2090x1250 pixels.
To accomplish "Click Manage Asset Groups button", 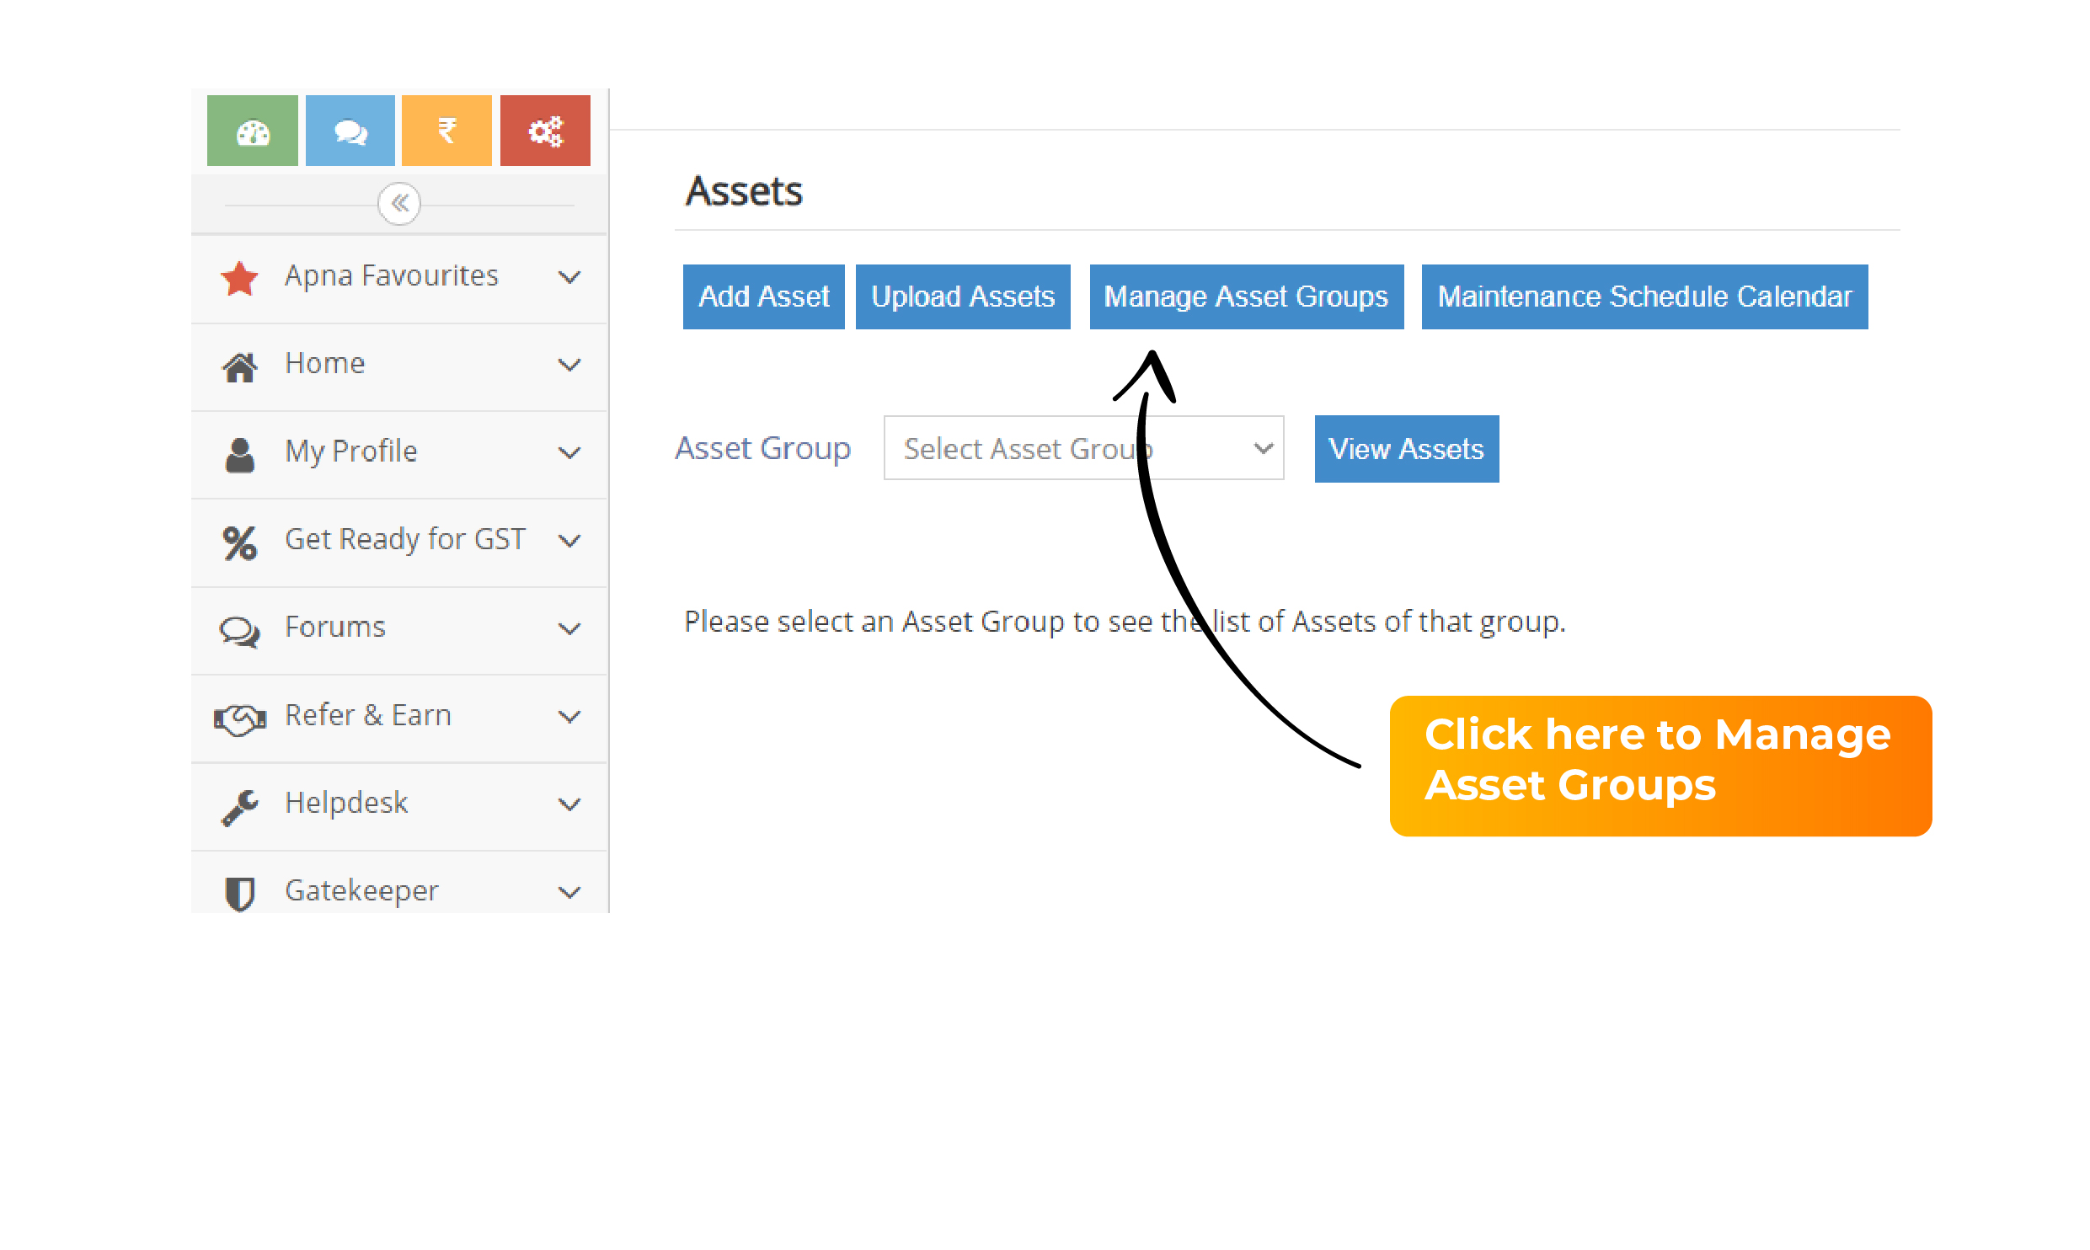I will pyautogui.click(x=1247, y=296).
